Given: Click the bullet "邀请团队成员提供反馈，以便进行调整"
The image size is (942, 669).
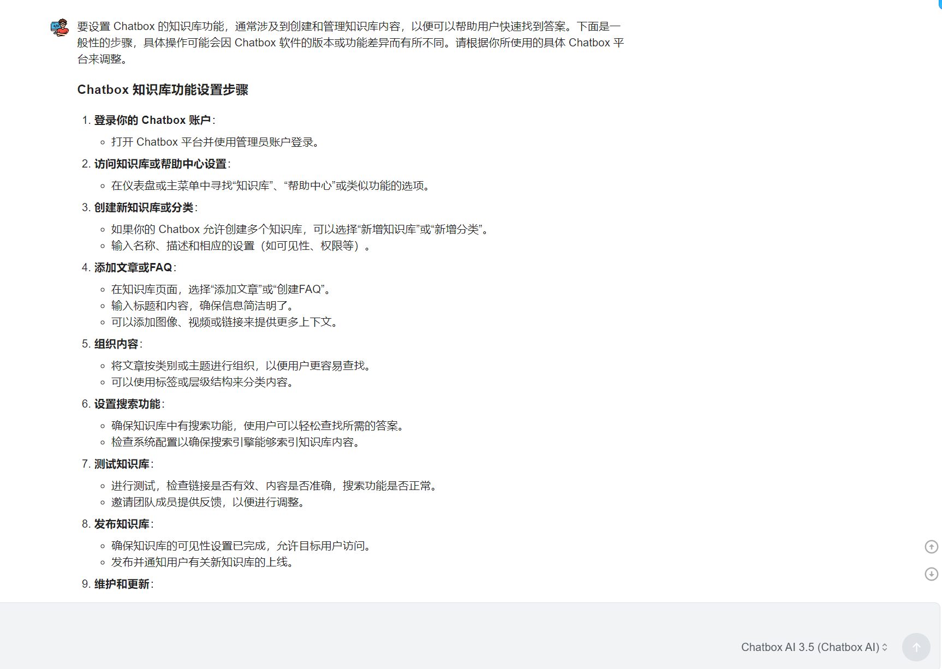Looking at the screenshot, I should point(207,503).
